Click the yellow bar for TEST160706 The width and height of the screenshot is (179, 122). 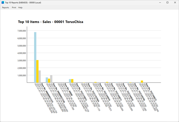142,81
